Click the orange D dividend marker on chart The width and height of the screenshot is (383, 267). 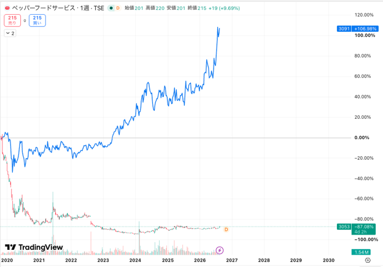(226, 230)
